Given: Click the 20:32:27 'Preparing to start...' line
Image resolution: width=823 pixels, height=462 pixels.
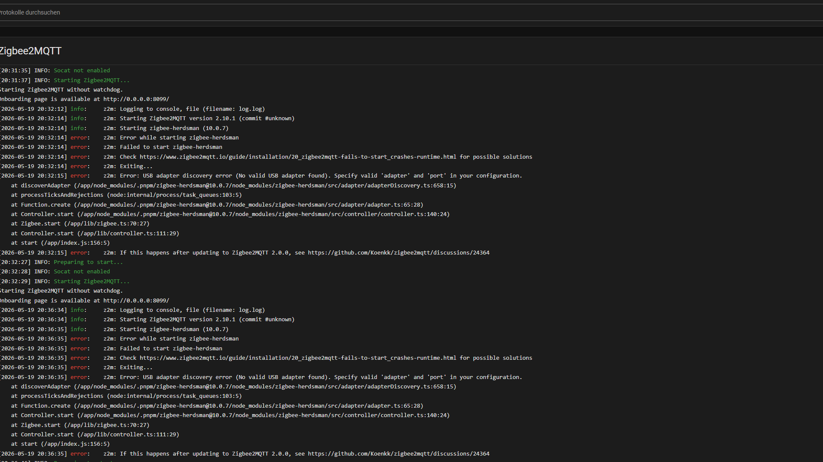Looking at the screenshot, I should pyautogui.click(x=61, y=262).
